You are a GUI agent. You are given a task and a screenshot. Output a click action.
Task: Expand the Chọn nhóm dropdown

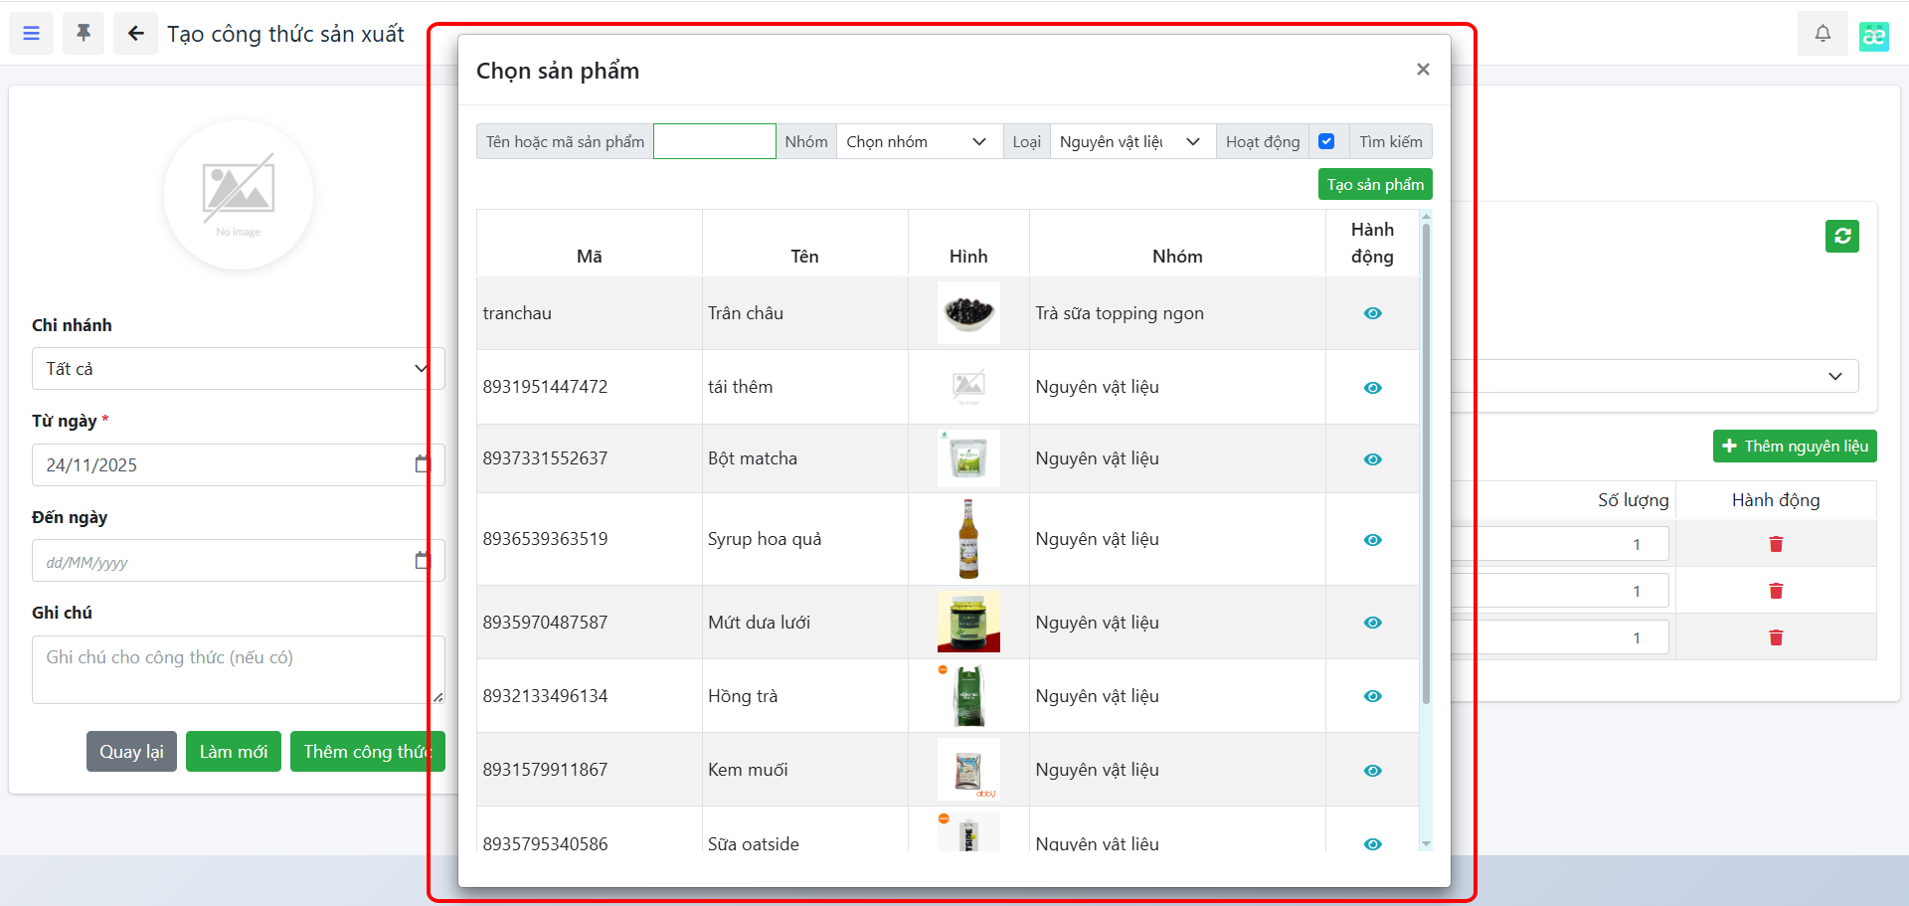[x=918, y=142]
